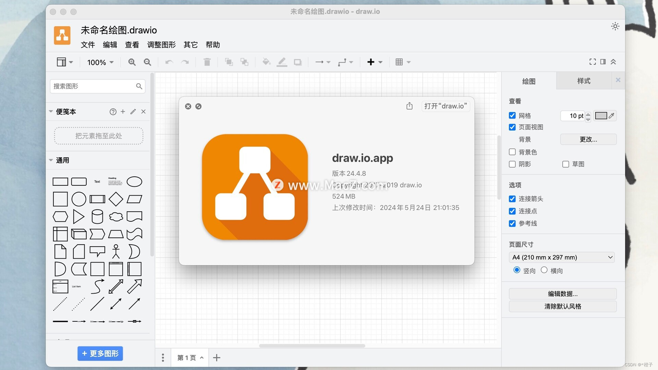
Task: Click the 清除默认风格 button
Action: pyautogui.click(x=562, y=306)
